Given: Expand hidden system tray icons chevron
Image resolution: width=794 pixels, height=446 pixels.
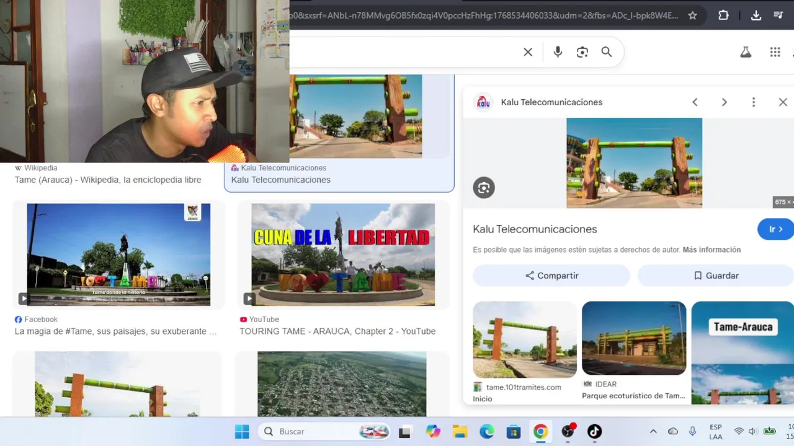Looking at the screenshot, I should pyautogui.click(x=653, y=432).
